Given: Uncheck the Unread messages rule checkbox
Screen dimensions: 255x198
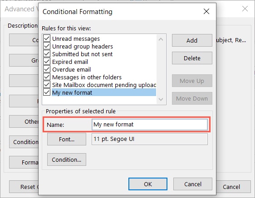Looking at the screenshot, I should tap(47, 39).
